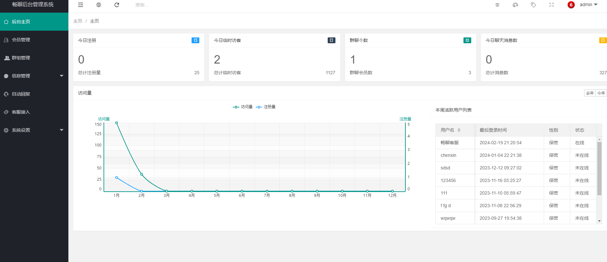Screen dimensions: 607x262
Task: Switch the chart to 今年
Action: pyautogui.click(x=601, y=93)
